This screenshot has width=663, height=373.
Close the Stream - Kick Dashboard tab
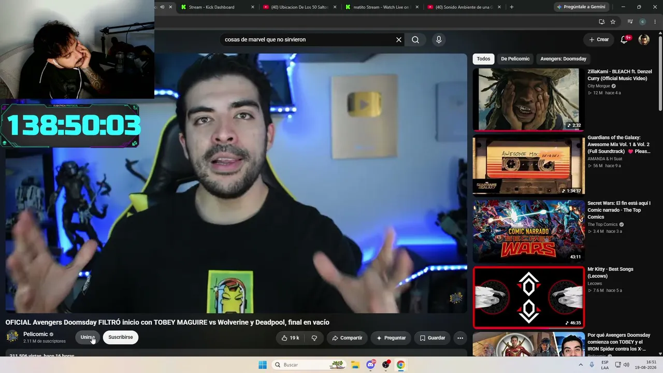coord(253,7)
